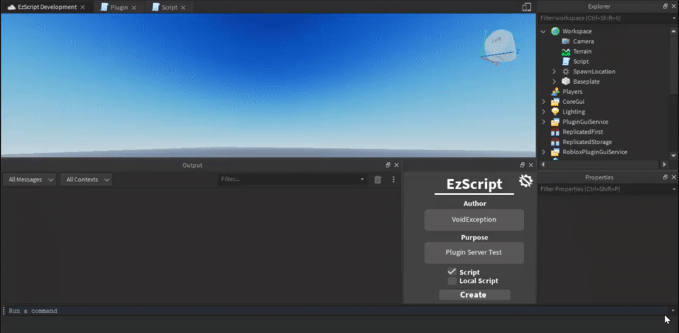The image size is (679, 333).
Task: Click the Camera icon in Explorer
Action: pyautogui.click(x=566, y=41)
